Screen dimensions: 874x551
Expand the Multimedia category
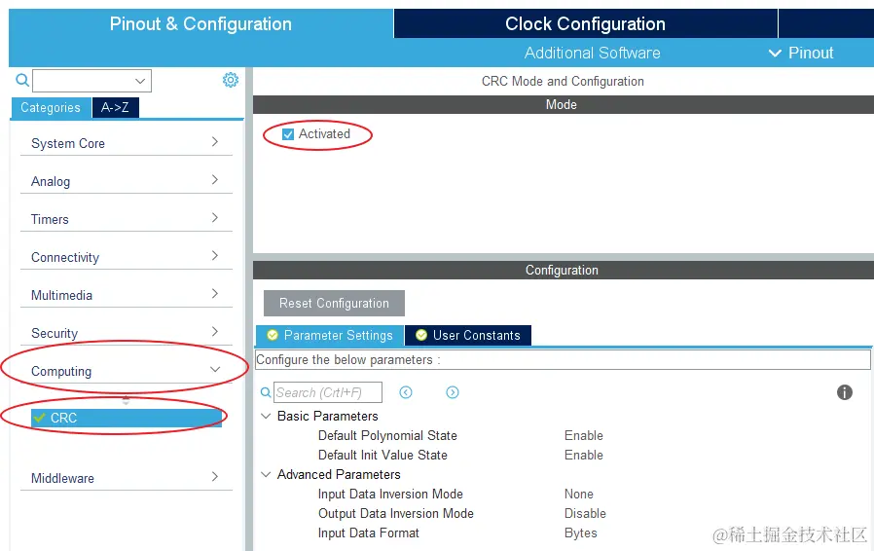click(126, 295)
